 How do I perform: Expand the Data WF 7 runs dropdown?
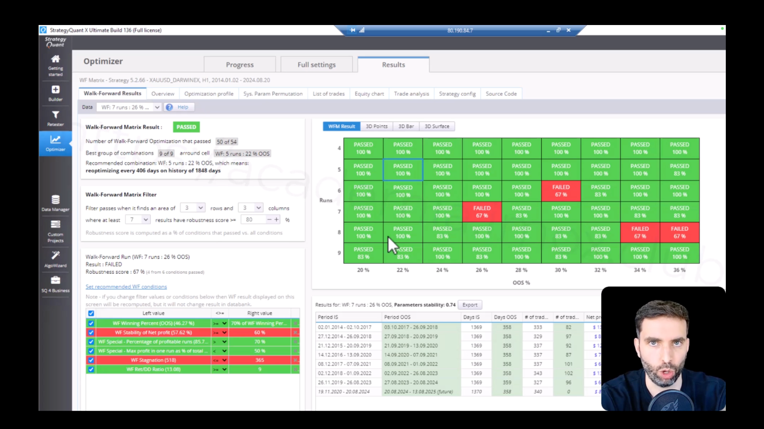tap(129, 107)
